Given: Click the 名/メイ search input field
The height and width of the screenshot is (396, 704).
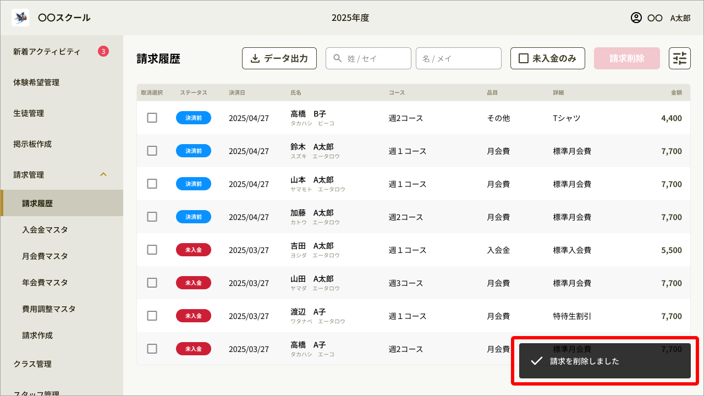Looking at the screenshot, I should 458,58.
